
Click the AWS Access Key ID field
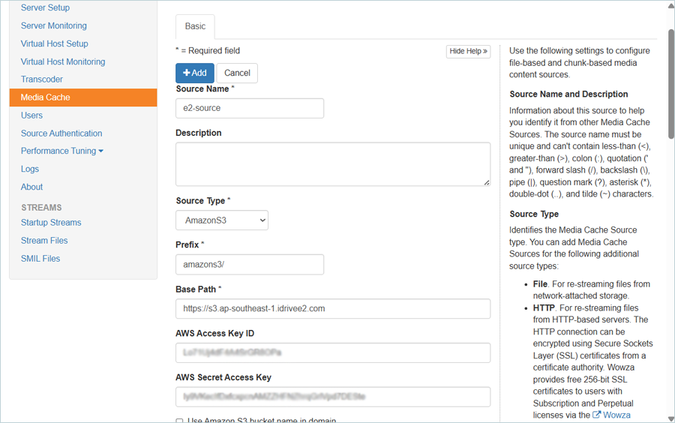click(333, 352)
